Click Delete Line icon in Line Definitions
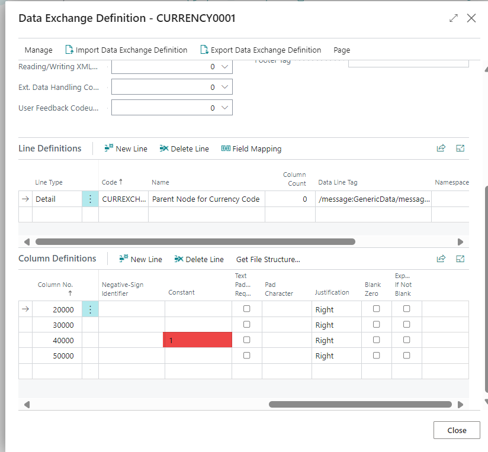Viewport: 488px width, 452px height. point(163,148)
